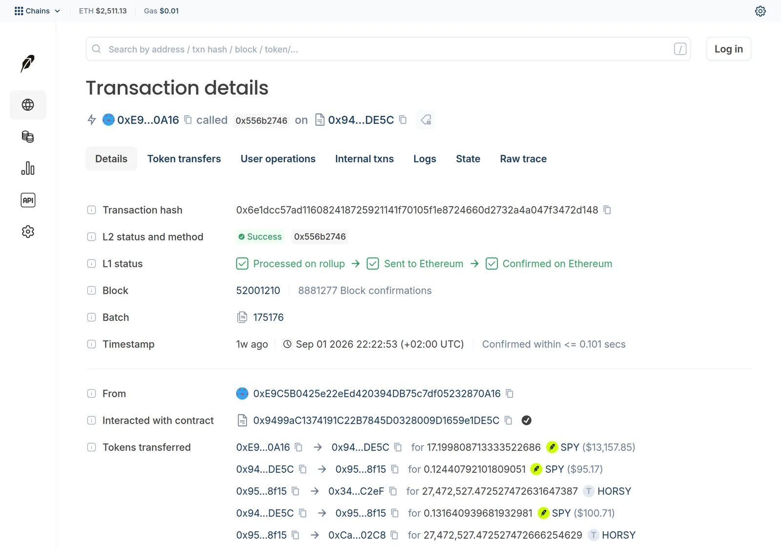Open the Raw trace tab
This screenshot has width=781, height=549.
point(523,159)
